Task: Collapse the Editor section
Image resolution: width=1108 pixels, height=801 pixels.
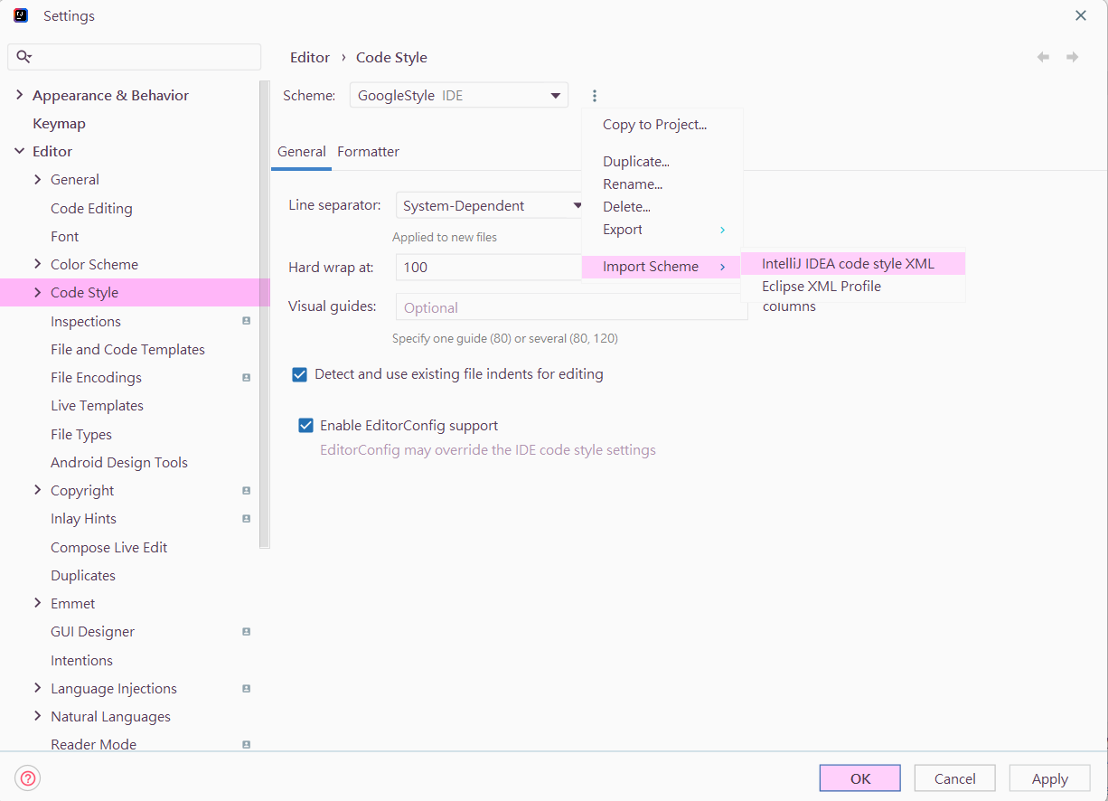Action: (19, 151)
